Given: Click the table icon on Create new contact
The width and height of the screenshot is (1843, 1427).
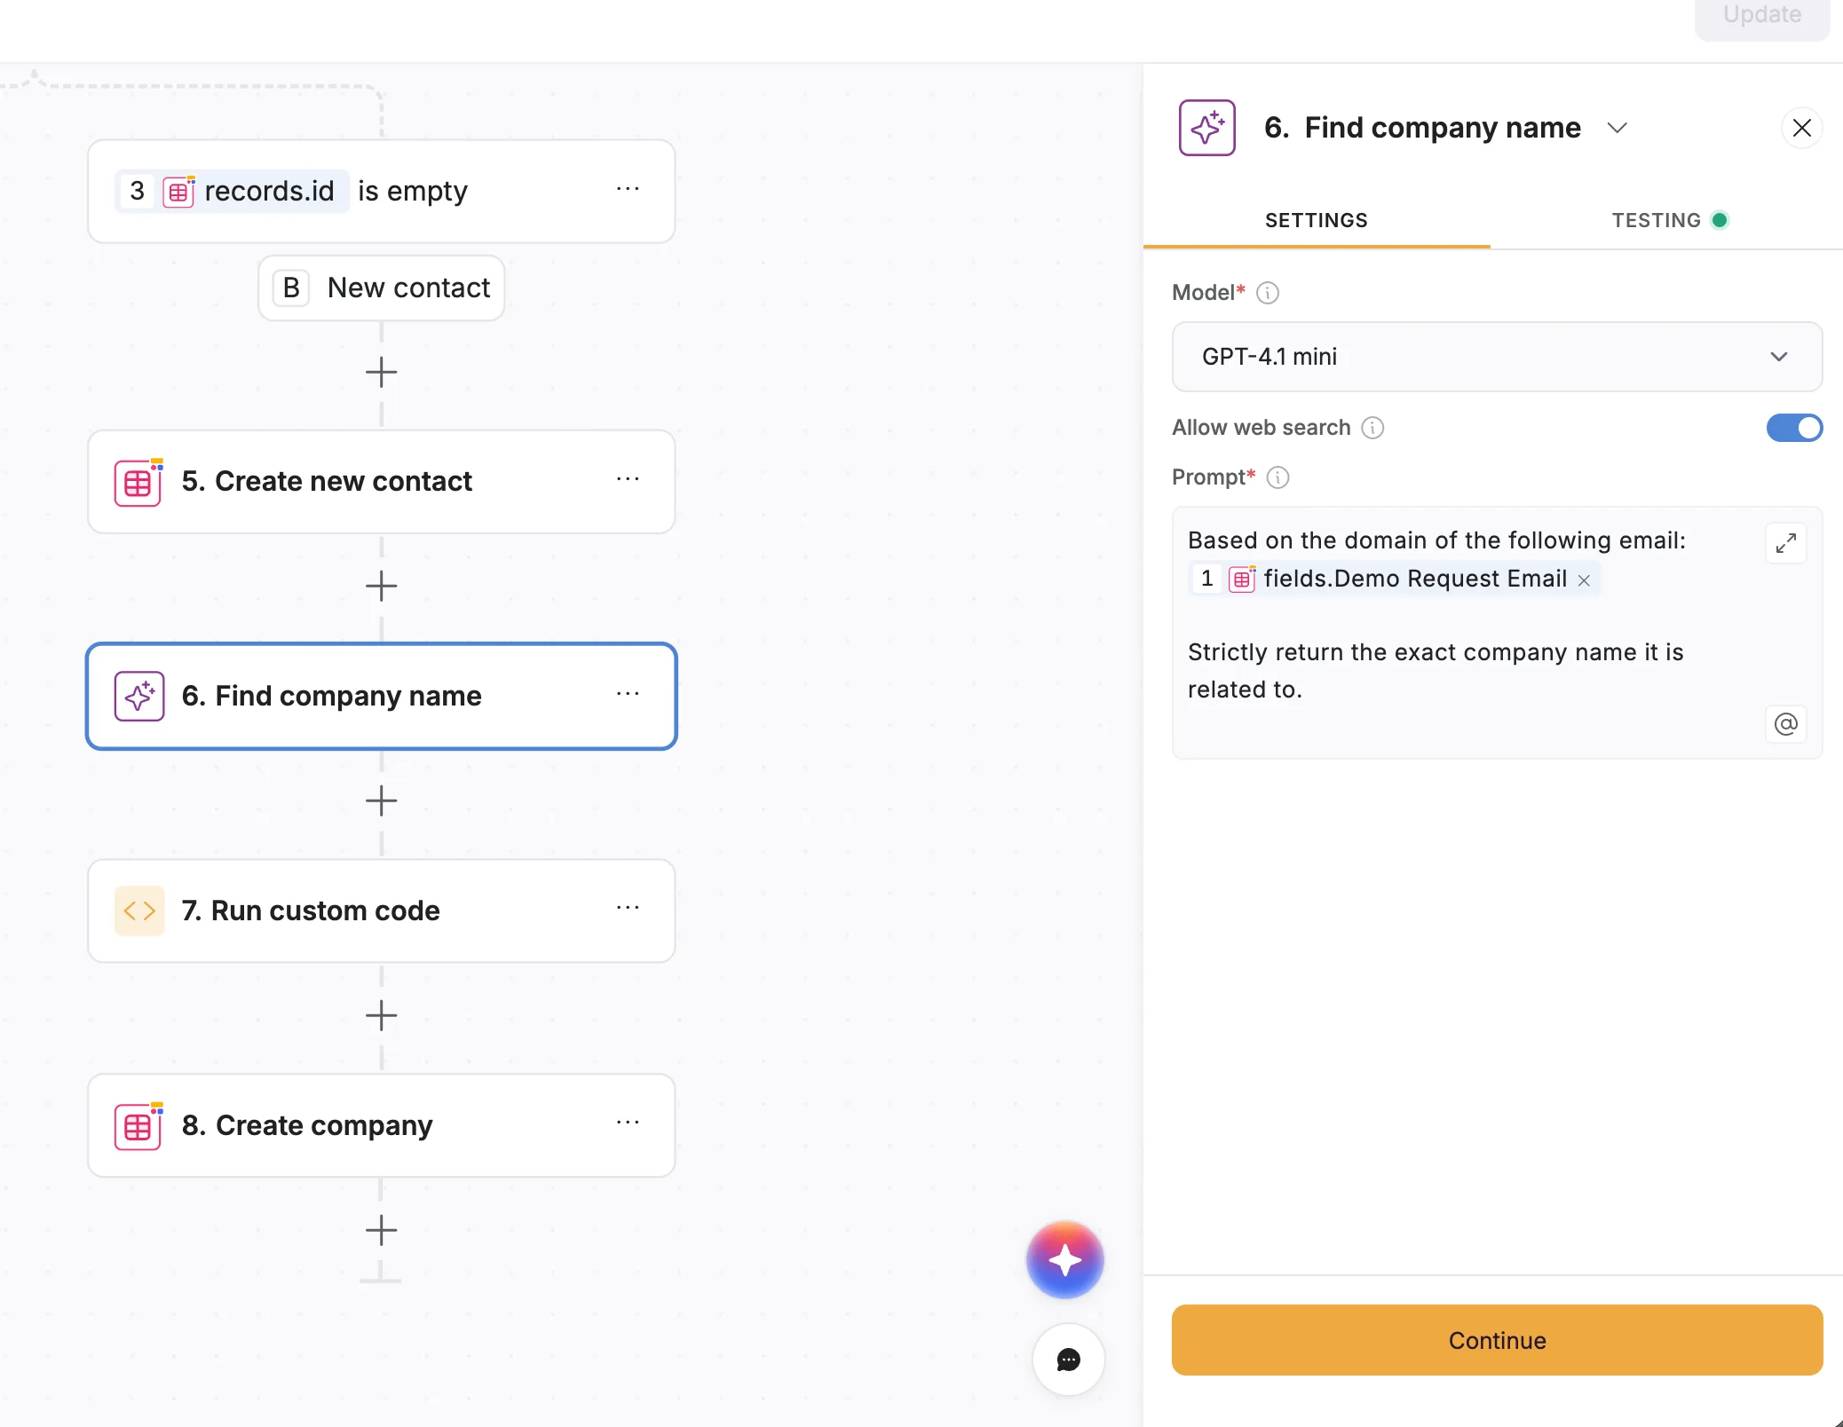Looking at the screenshot, I should pos(138,482).
